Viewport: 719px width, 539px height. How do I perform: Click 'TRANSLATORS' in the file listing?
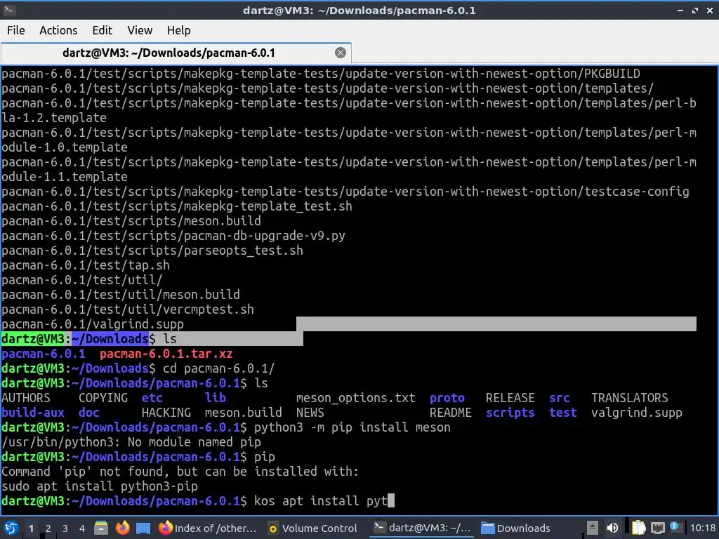630,398
